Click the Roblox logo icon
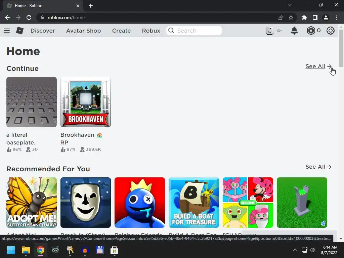Viewport: 344px width, 258px height. pos(20,31)
